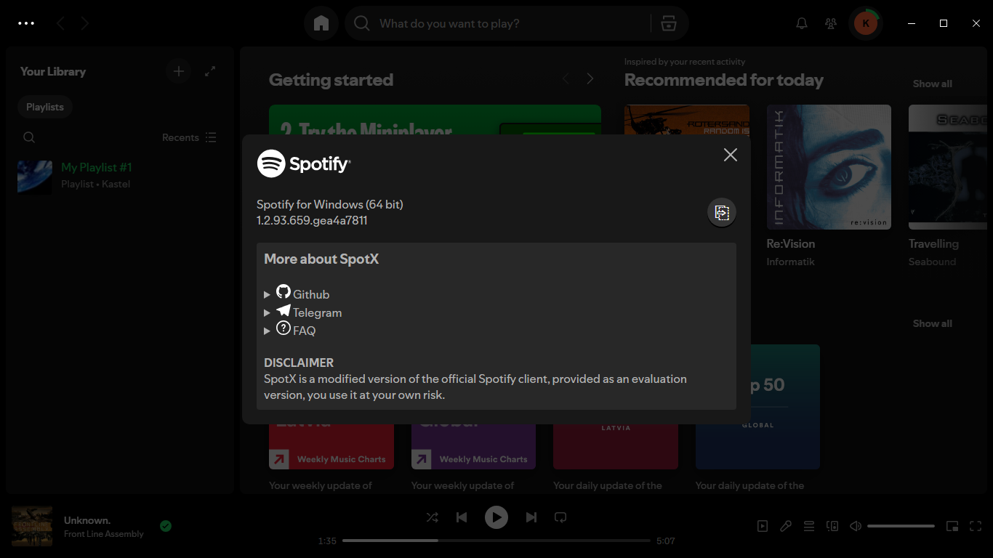The image size is (993, 558).
Task: Click the now playing album art
Action: coord(32,526)
